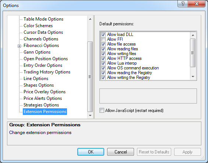The image size is (208, 163).
Task: Click the options tree scroll up arrow
Action: [90, 19]
